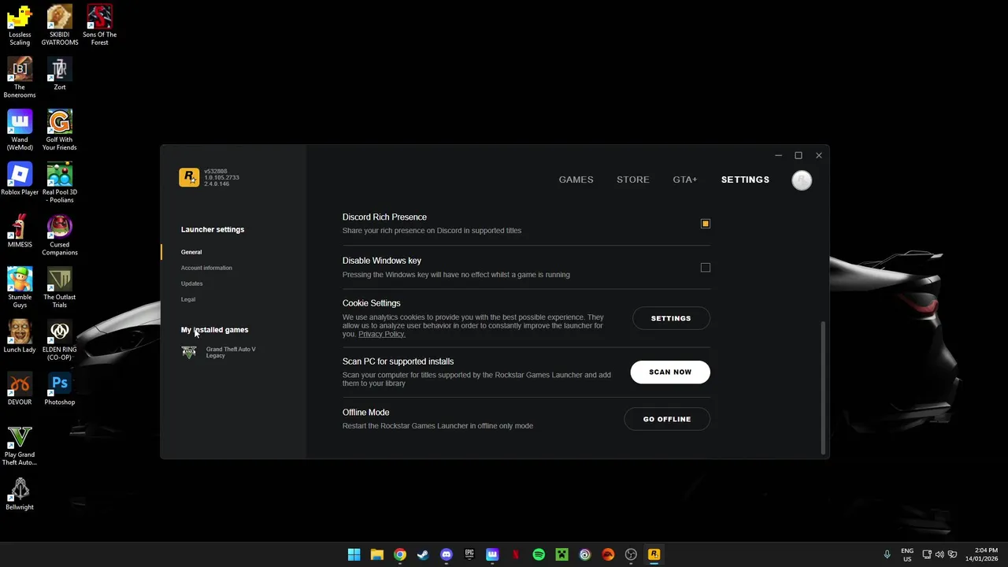Open Bellwright desktop shortcut
Viewport: 1008px width, 567px height.
[20, 495]
